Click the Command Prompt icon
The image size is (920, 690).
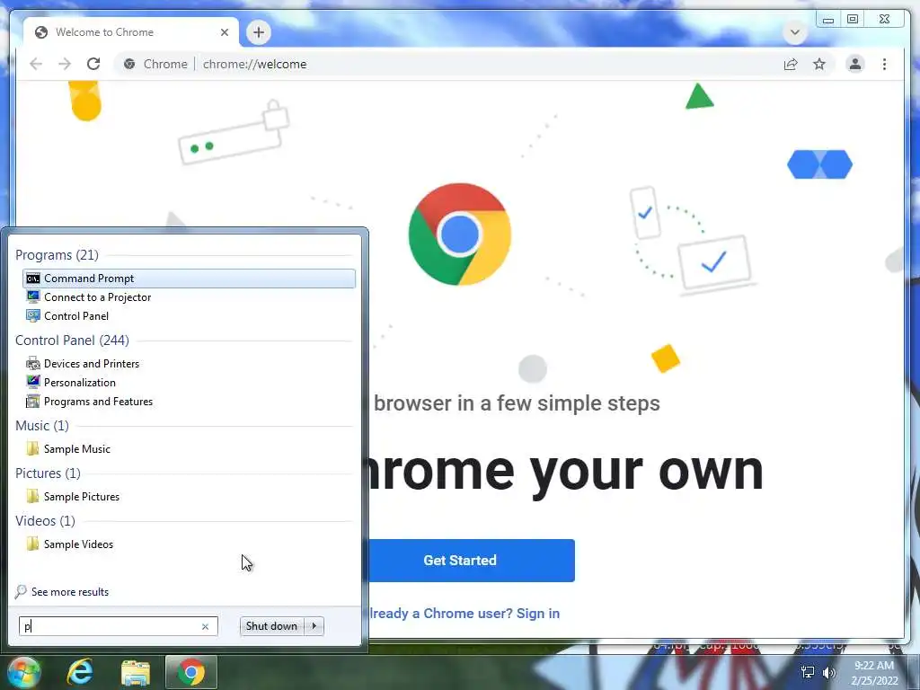point(33,279)
